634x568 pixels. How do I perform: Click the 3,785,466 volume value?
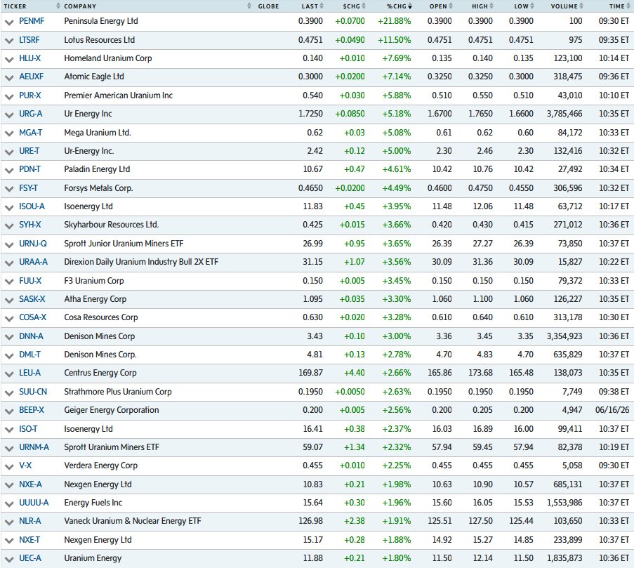(564, 114)
